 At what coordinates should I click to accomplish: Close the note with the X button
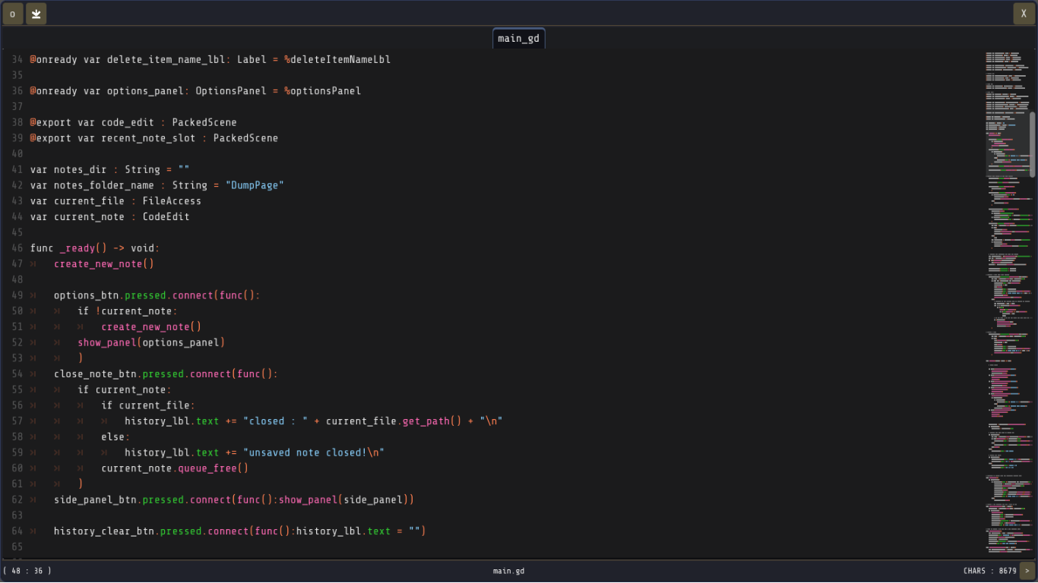(1024, 14)
